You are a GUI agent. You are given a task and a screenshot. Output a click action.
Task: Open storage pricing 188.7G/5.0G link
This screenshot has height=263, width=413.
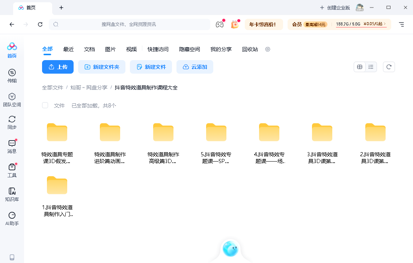pyautogui.click(x=361, y=24)
